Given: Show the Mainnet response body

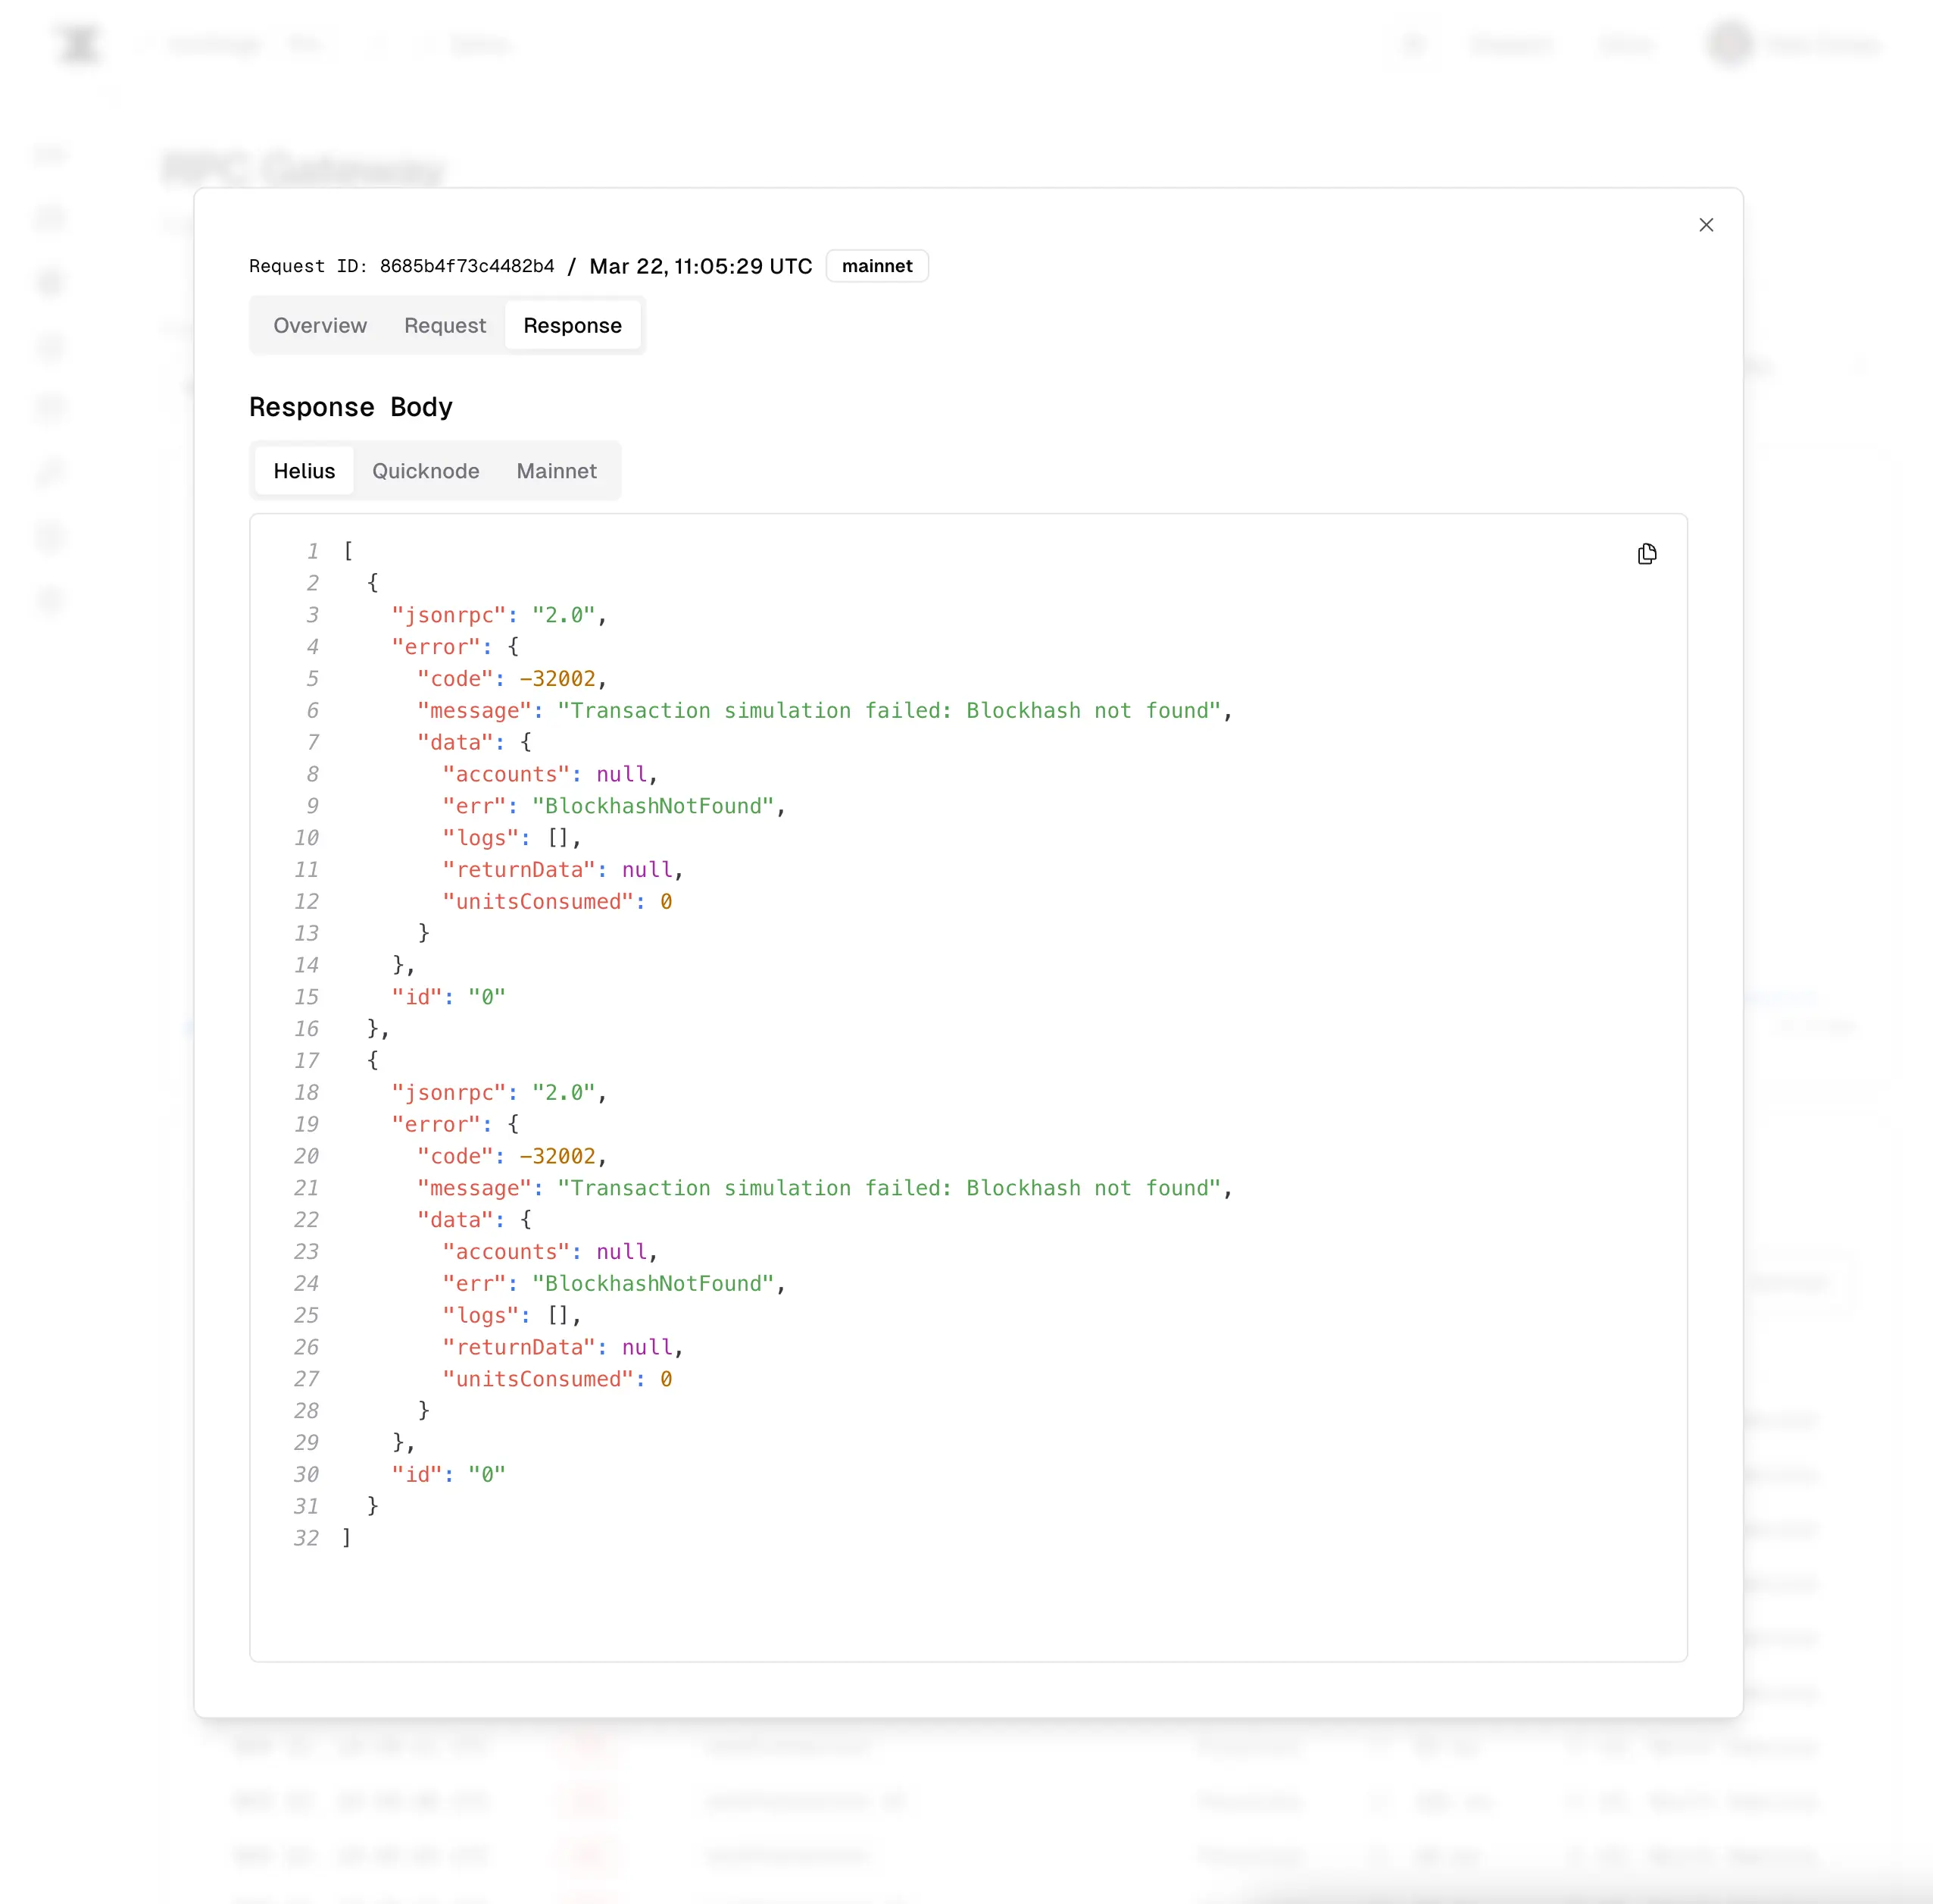Looking at the screenshot, I should click(556, 470).
